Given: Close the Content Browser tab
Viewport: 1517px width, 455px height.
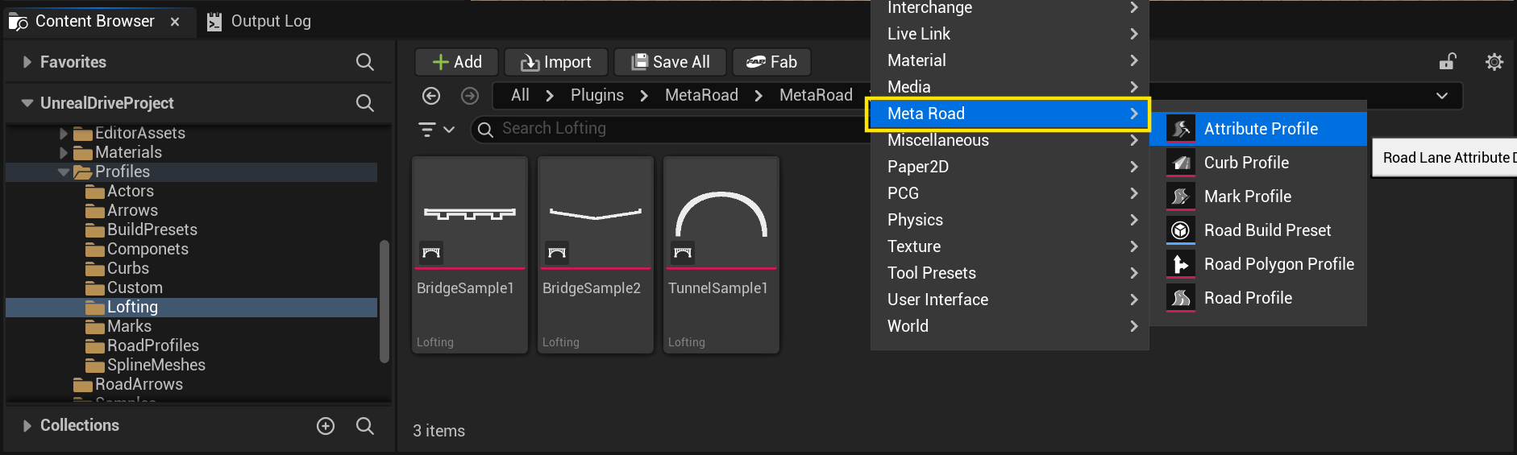Looking at the screenshot, I should 175,22.
